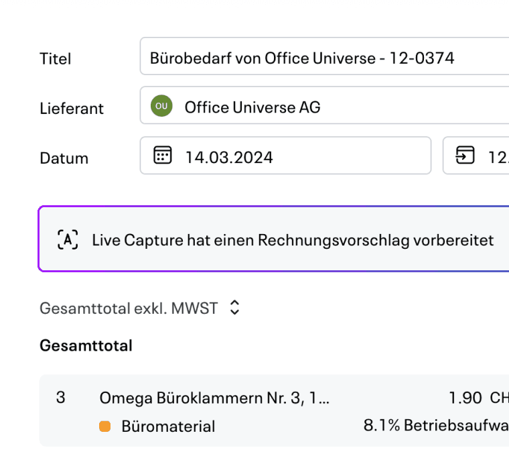Open the Live Capture Rechnungsvorschlag banner
Image resolution: width=509 pixels, height=456 pixels.
[x=273, y=239]
